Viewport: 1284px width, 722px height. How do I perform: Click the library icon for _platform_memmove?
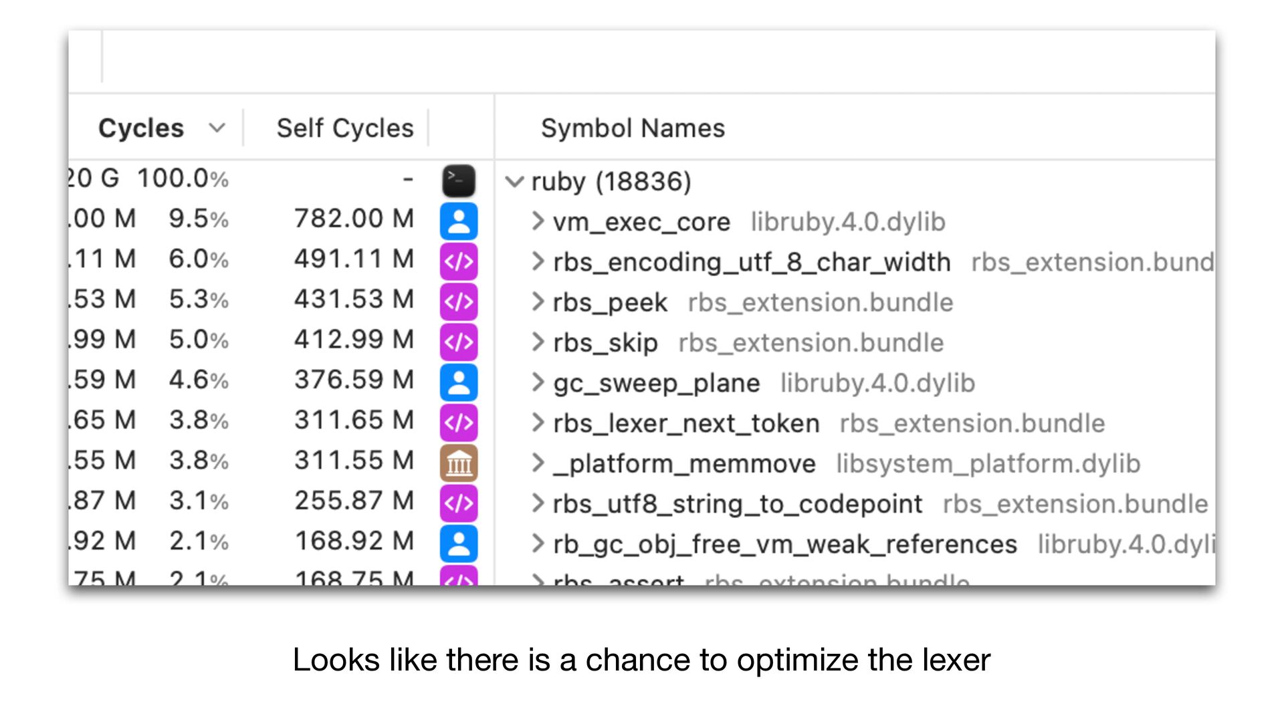459,463
